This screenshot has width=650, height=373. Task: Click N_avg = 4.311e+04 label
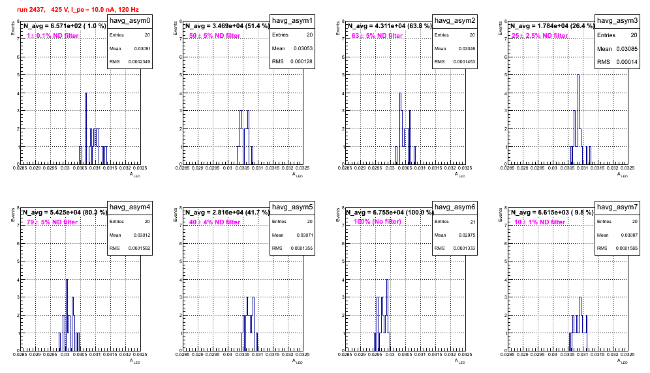point(390,26)
